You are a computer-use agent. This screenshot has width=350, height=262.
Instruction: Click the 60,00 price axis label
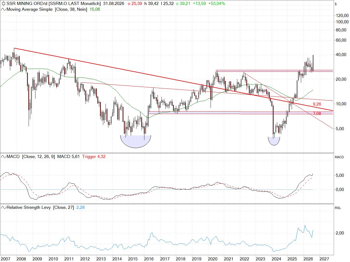[x=341, y=40]
